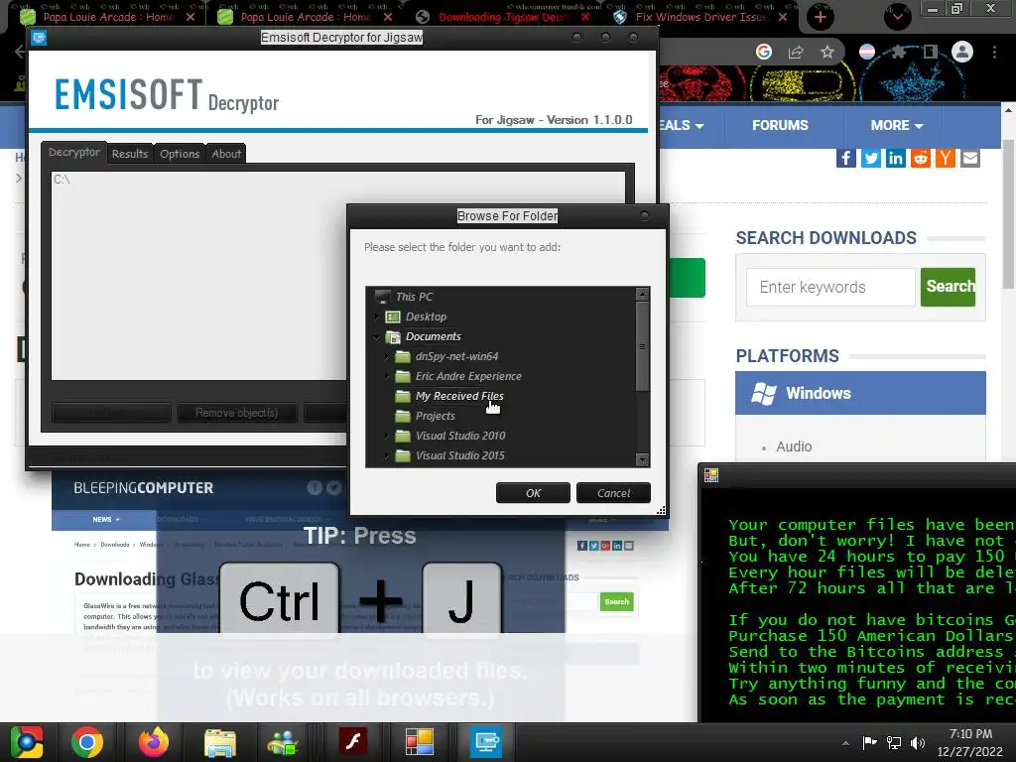Show hidden system tray icons arrow
Viewport: 1016px width, 762px height.
[x=845, y=743]
